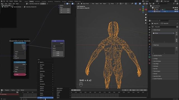The width and height of the screenshot is (179, 100).
Task: Click the Search field in Add menu
Action: (x=46, y=62)
